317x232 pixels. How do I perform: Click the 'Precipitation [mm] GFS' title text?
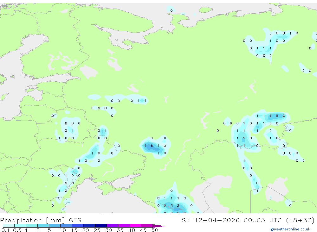pos(41,220)
